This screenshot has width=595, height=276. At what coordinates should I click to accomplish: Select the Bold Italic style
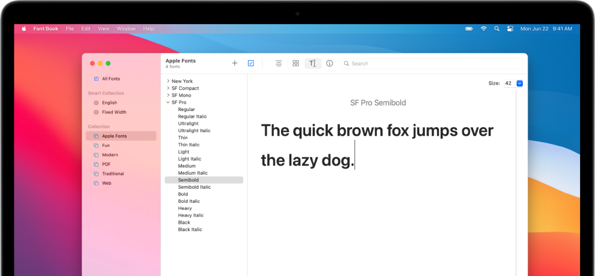[188, 201]
